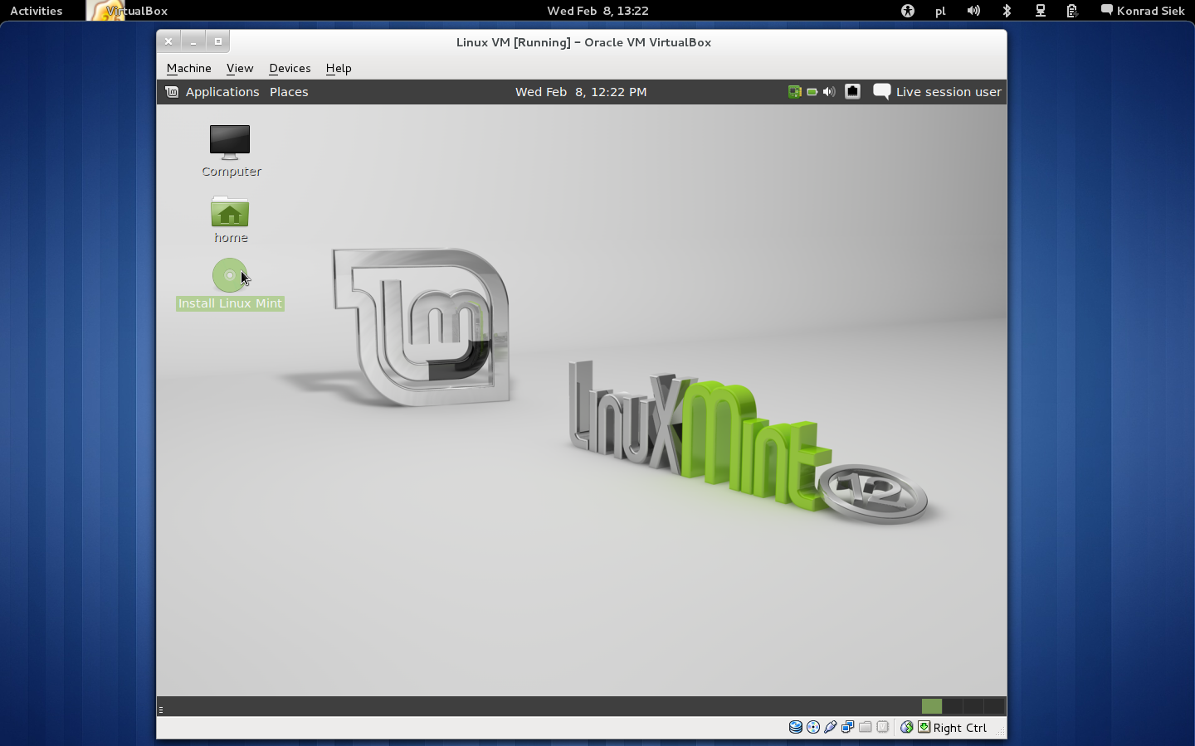Select the Computer desktop icon

tap(231, 151)
